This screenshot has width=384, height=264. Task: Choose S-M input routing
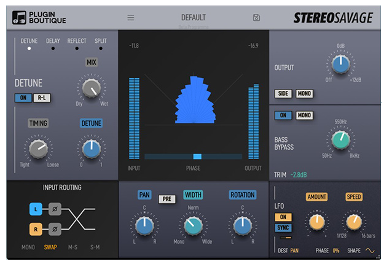pos(95,247)
